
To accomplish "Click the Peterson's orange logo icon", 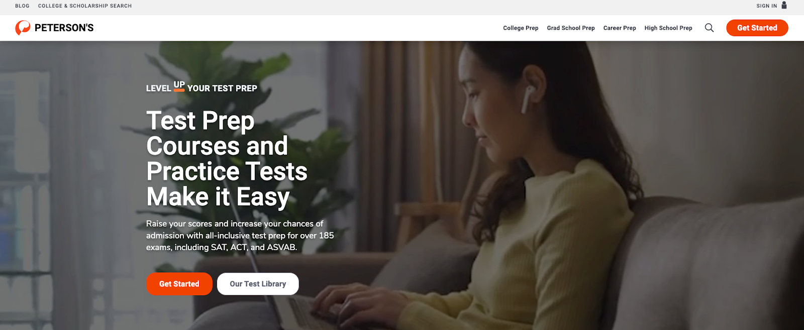I will (23, 28).
